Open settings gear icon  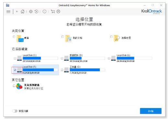click(x=31, y=11)
